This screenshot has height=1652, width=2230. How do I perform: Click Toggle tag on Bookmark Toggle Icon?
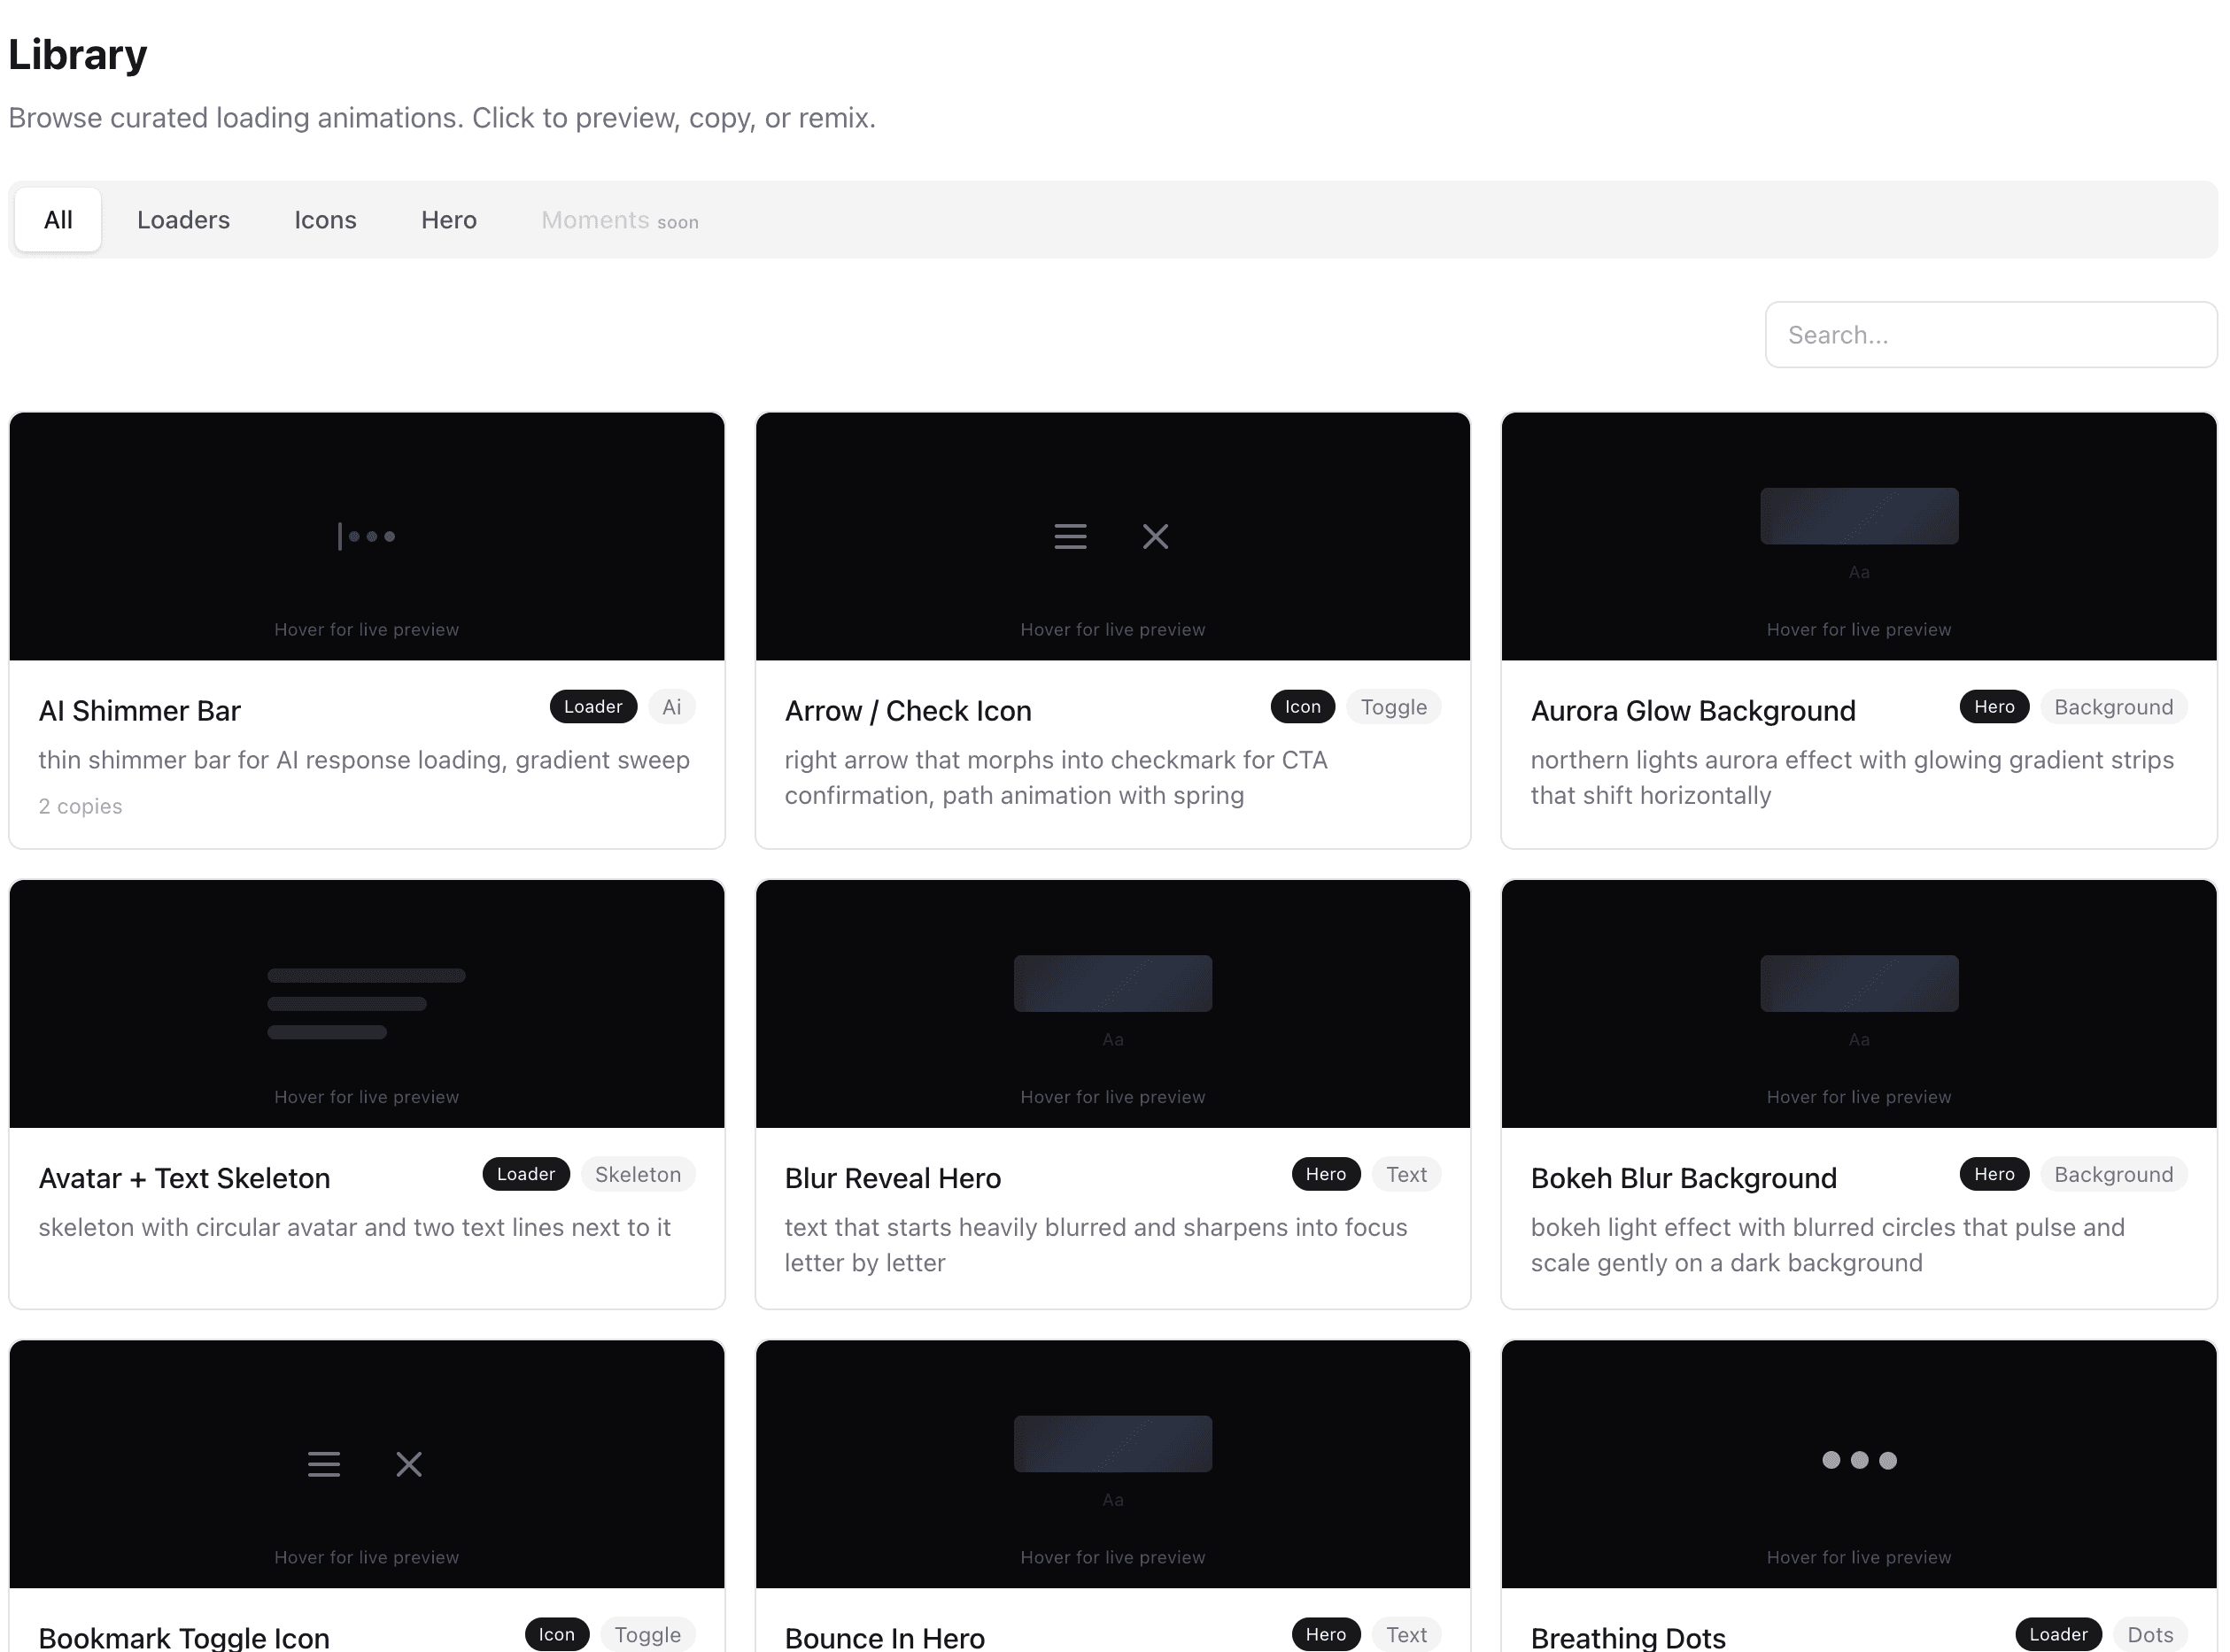(x=647, y=1635)
